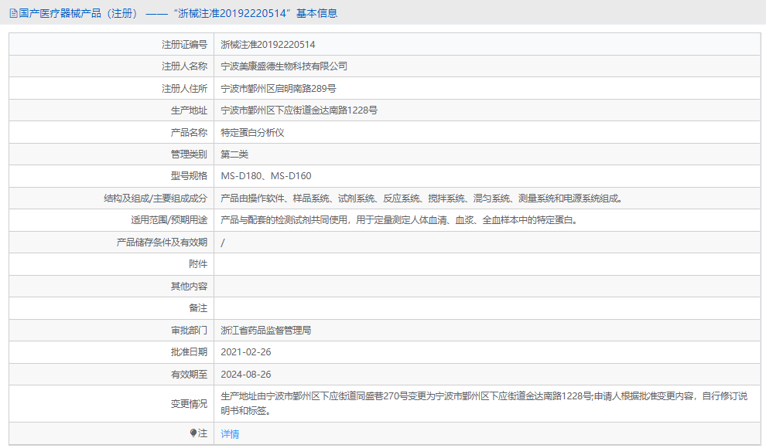Image resolution: width=766 pixels, height=448 pixels.
Task: Click the document icon before the page title
Action: [x=11, y=13]
